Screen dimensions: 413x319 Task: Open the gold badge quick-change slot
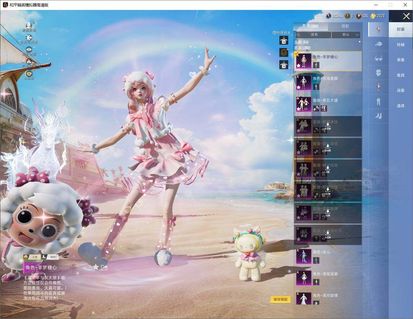284,52
